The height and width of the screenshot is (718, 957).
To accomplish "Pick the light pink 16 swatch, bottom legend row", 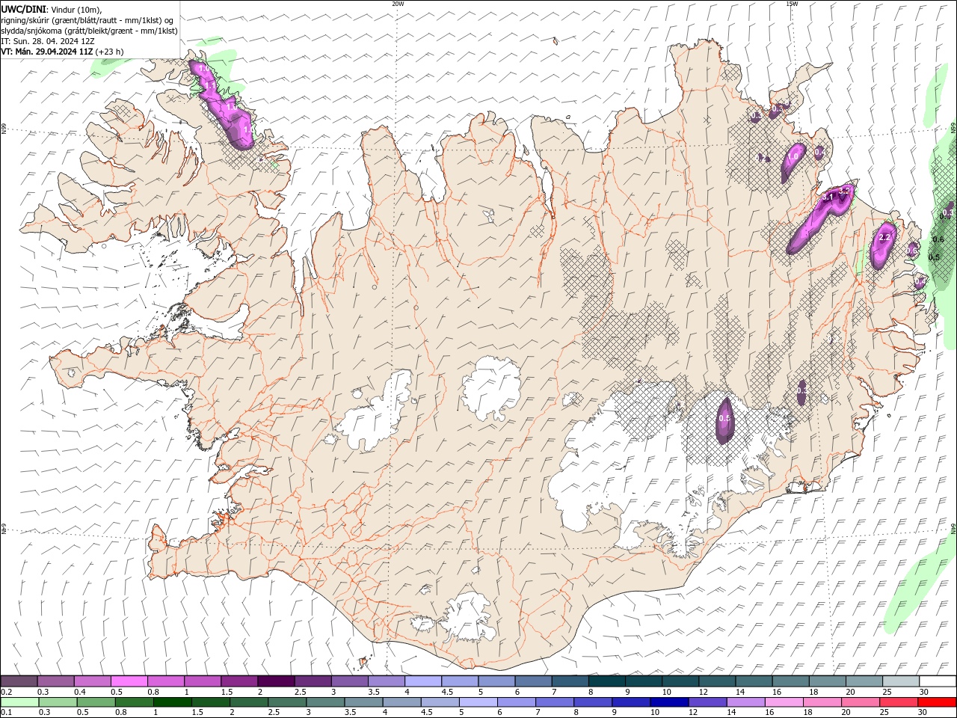I will point(784,702).
